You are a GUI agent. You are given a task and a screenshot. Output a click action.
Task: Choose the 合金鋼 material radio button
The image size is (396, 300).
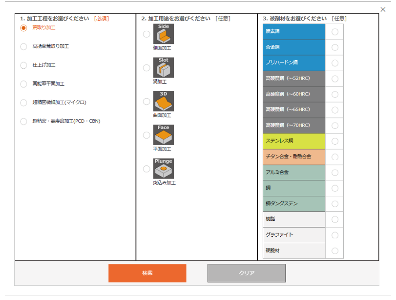[335, 48]
